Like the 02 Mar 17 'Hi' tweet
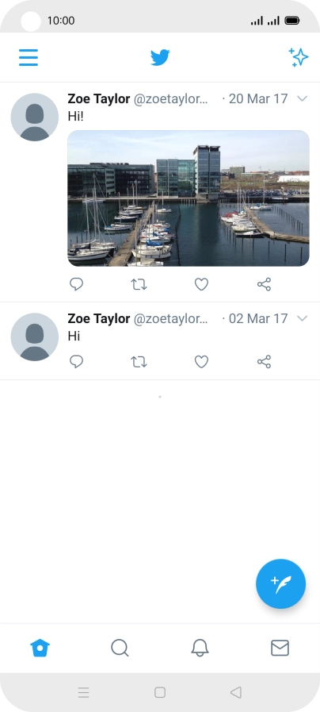The image size is (320, 712). (201, 362)
